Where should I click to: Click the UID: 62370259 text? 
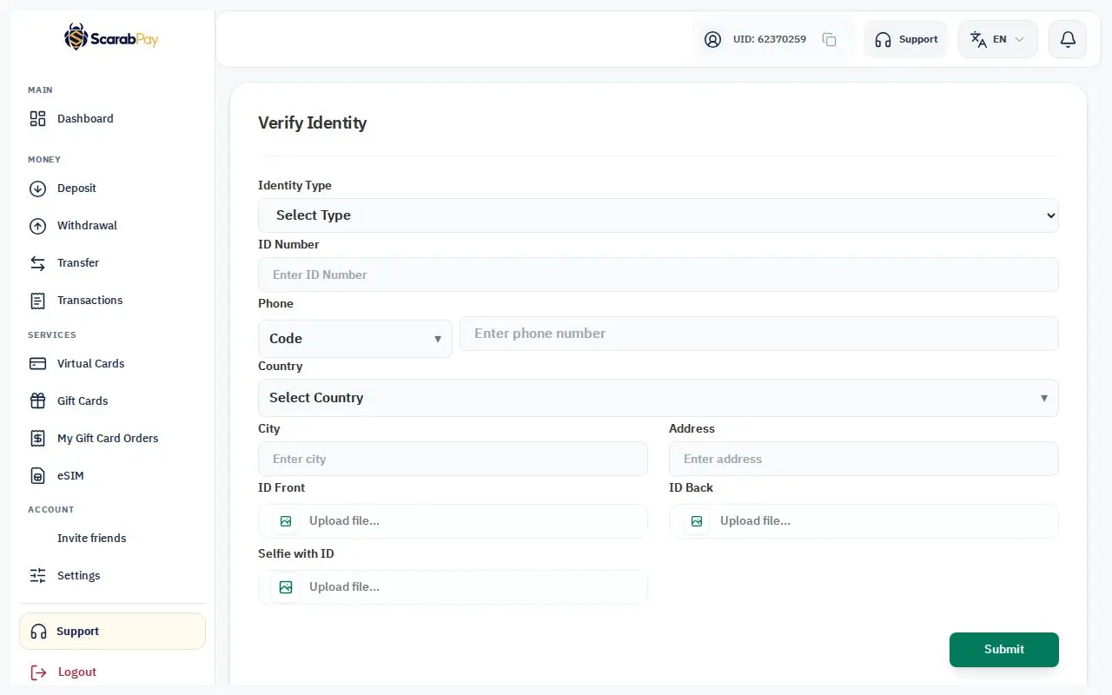point(770,39)
